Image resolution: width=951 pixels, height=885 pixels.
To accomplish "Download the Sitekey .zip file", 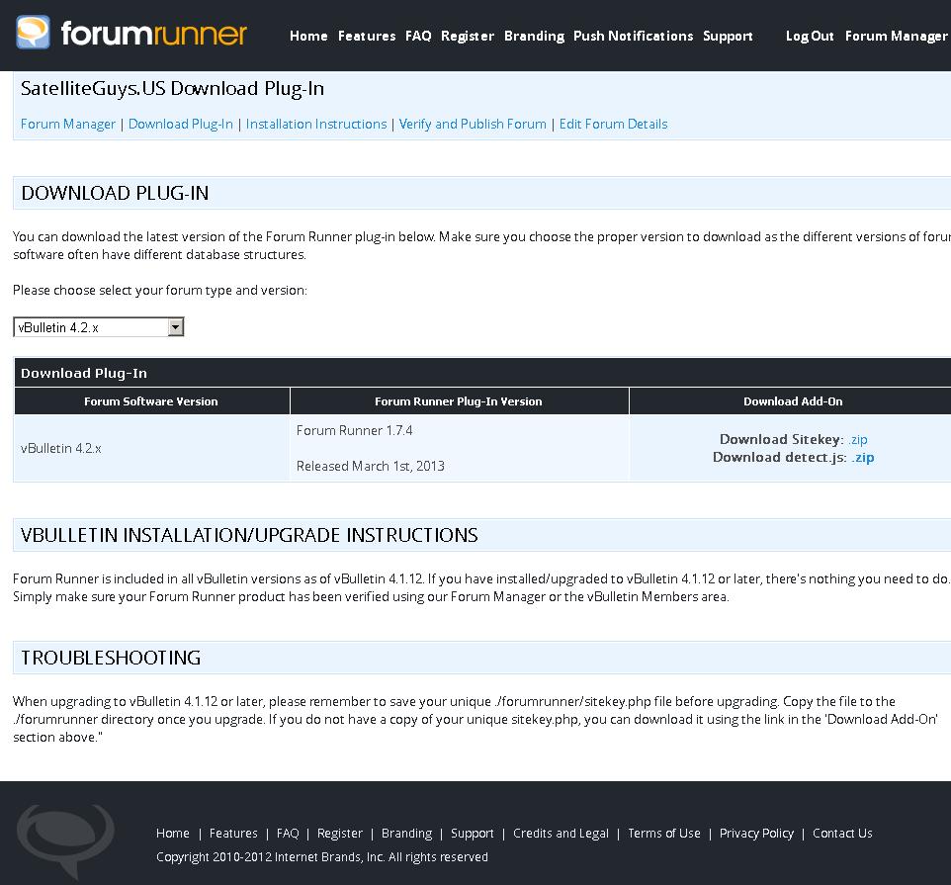I will [858, 439].
